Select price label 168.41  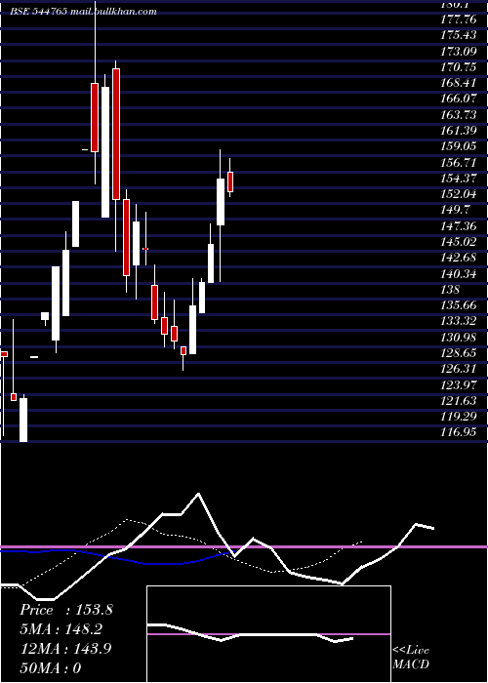pyautogui.click(x=458, y=83)
